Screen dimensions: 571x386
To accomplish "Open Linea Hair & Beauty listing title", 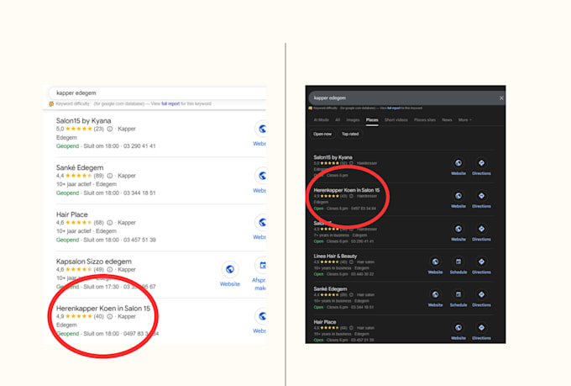I will [335, 256].
